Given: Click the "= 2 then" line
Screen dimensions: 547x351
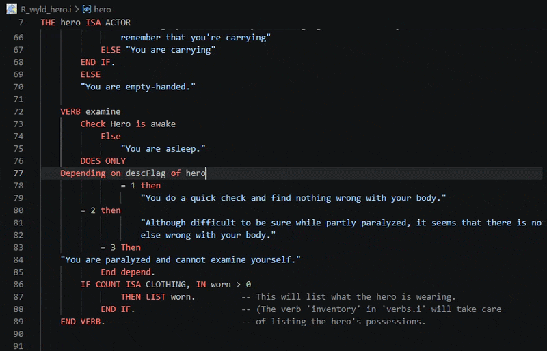Looking at the screenshot, I should 101,210.
